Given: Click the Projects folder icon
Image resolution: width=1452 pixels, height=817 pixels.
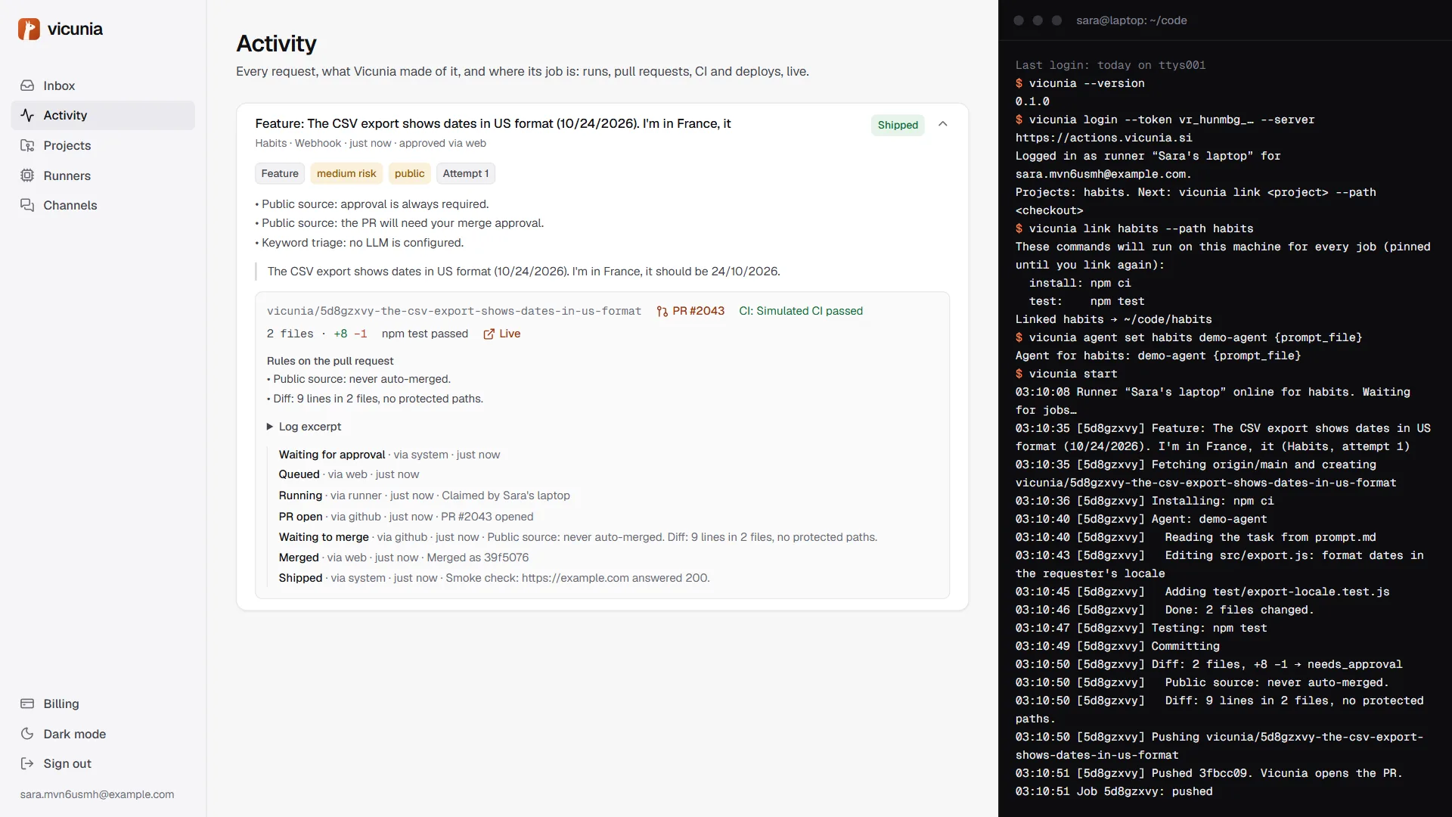Looking at the screenshot, I should tap(27, 145).
